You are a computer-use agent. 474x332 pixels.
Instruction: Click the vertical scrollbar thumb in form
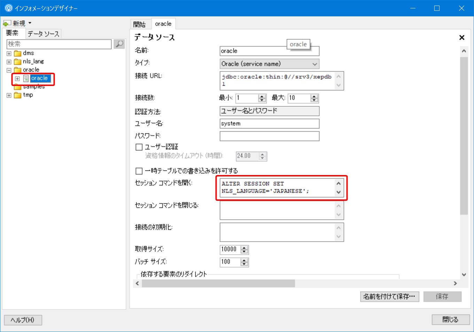point(464,136)
